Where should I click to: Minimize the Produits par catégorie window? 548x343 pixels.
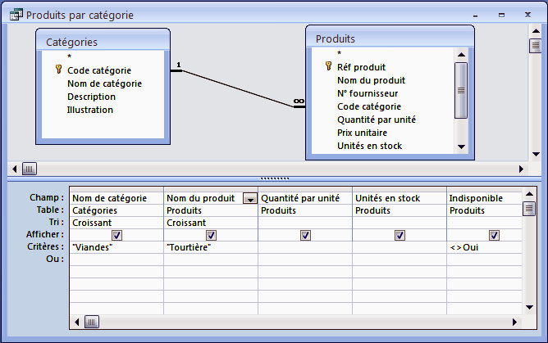[x=475, y=16]
